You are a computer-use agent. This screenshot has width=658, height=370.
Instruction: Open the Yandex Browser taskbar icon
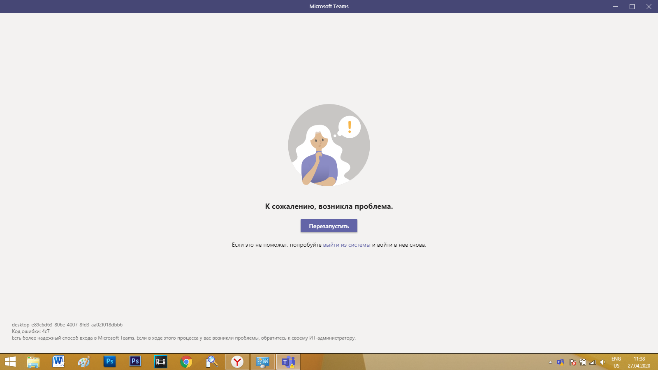point(237,362)
